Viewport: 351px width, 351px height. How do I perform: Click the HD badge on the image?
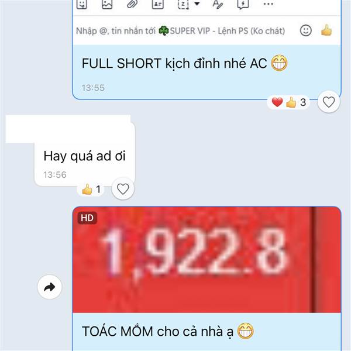(x=87, y=218)
